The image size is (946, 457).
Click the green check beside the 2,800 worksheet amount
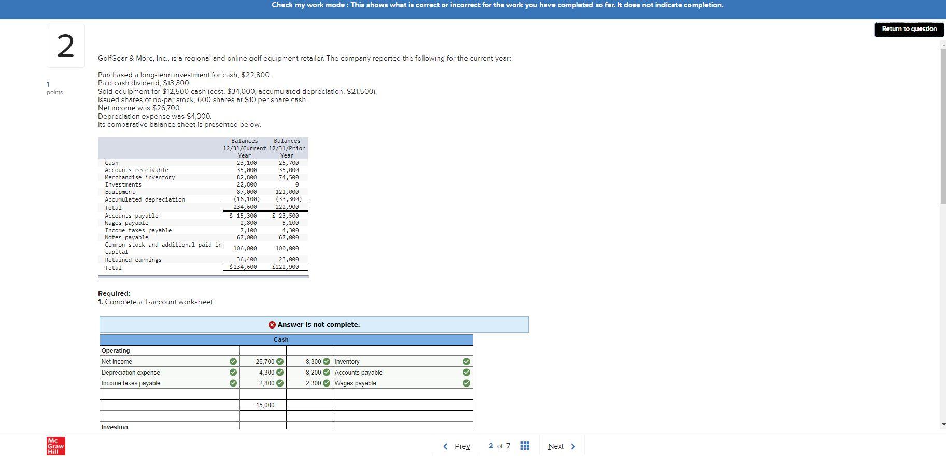pos(280,383)
